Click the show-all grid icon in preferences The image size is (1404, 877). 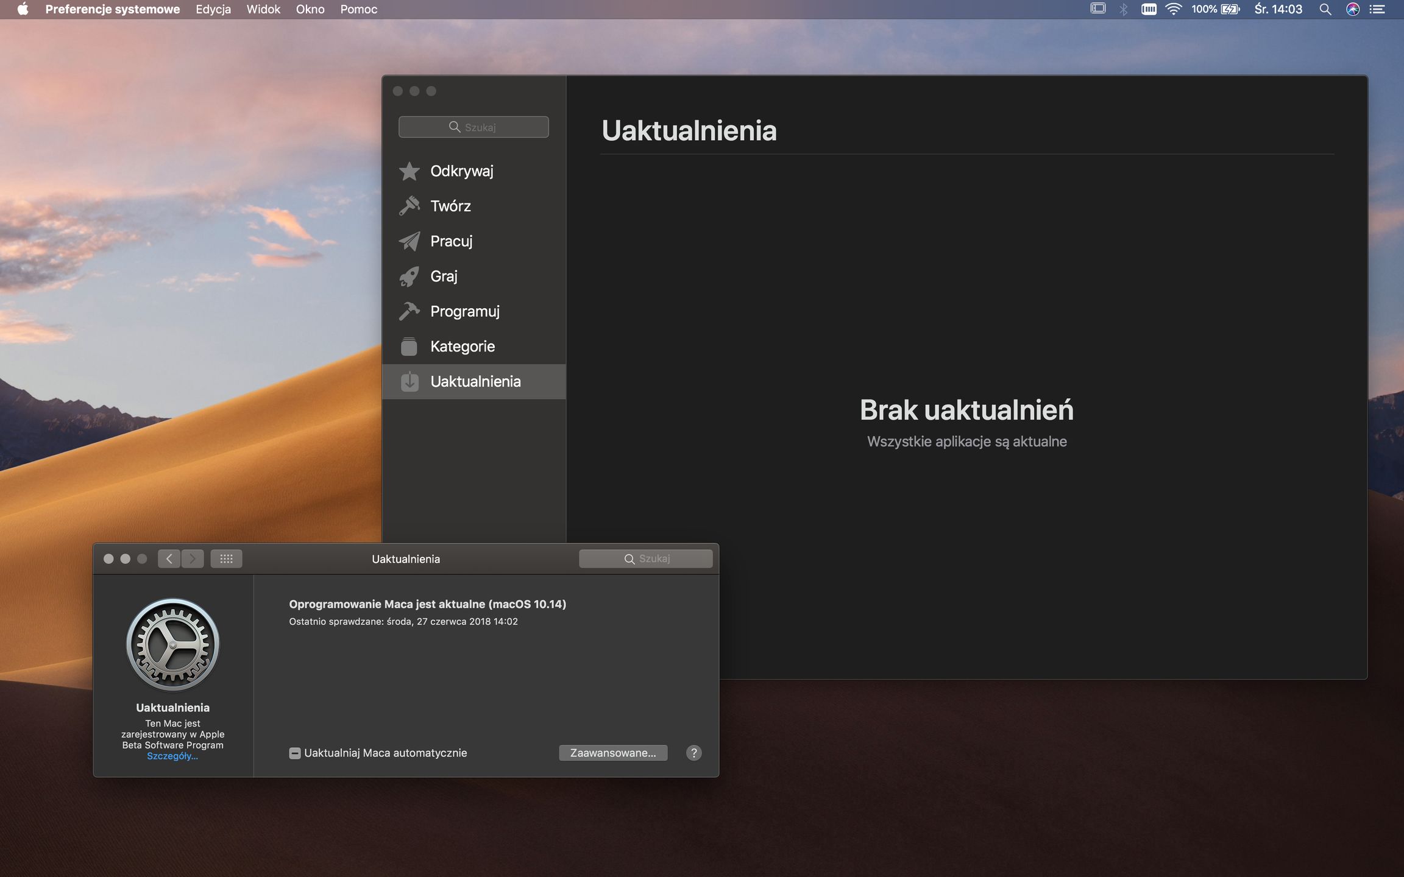point(226,558)
